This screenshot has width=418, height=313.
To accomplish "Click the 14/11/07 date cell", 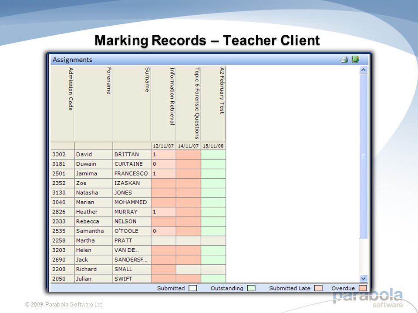I will (189, 146).
